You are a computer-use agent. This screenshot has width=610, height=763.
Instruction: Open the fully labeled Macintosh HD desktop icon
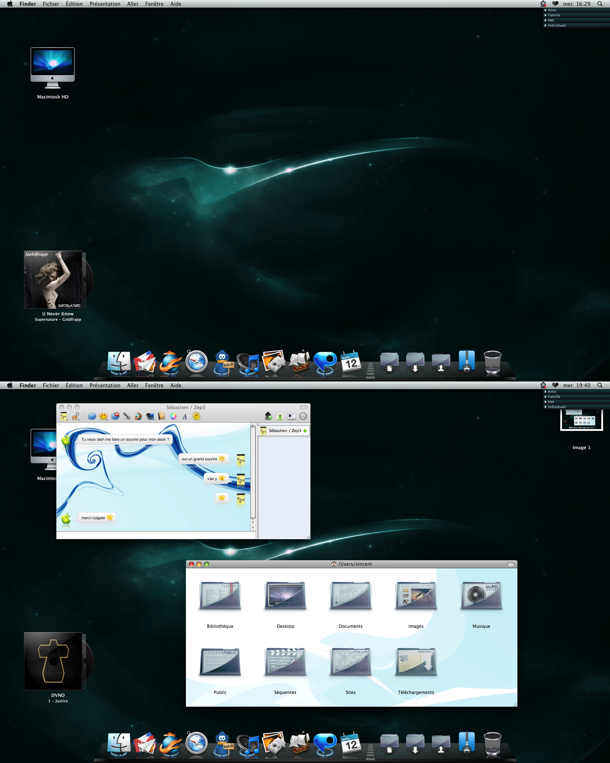click(53, 68)
